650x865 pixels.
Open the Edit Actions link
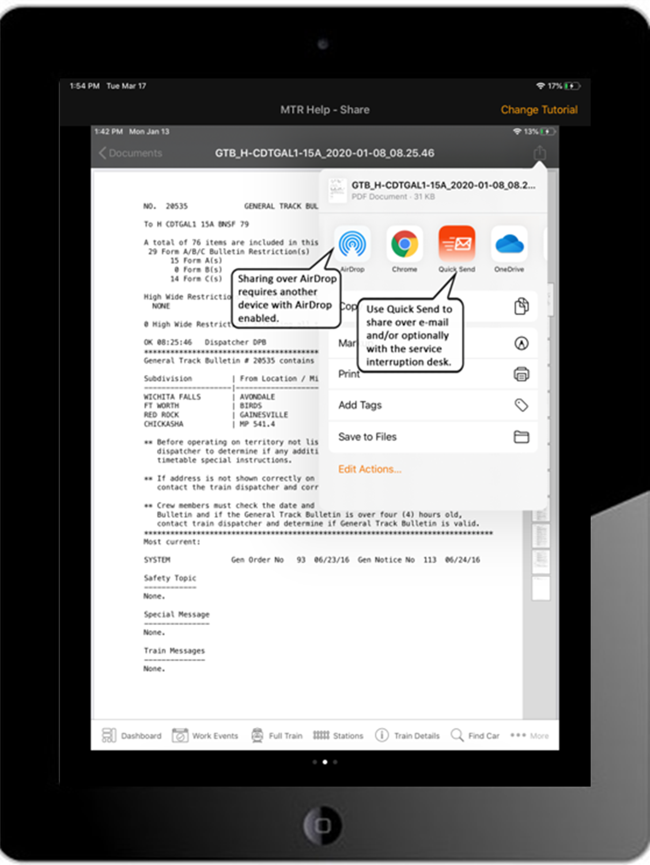tap(369, 469)
